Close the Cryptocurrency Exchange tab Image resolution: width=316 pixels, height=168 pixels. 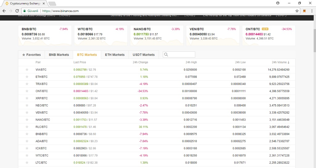[44, 3]
